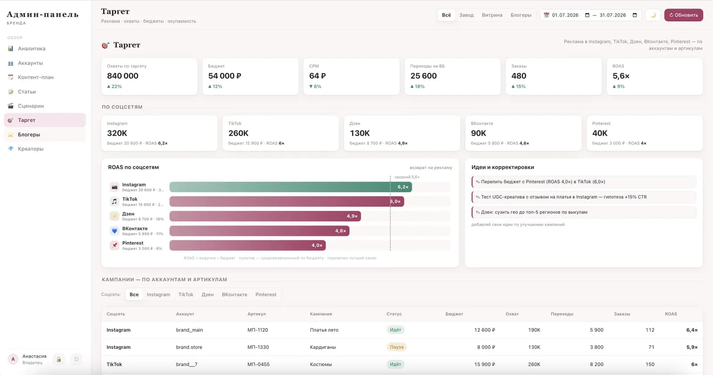Click the lock icon next to Анастасия

pyautogui.click(x=59, y=359)
